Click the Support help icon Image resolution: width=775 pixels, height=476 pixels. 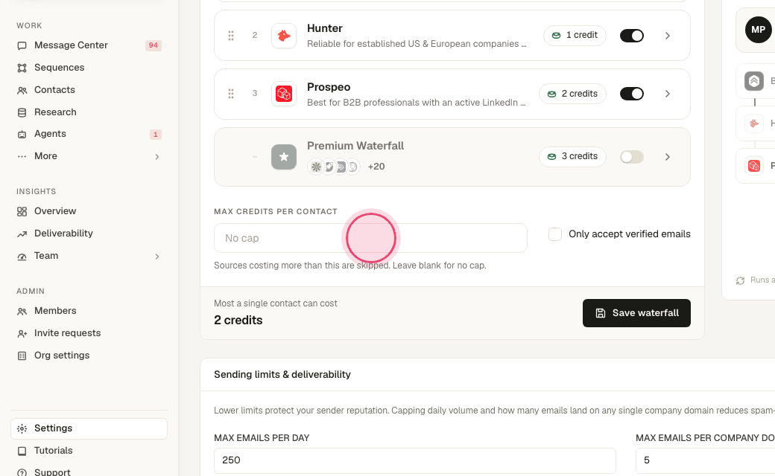pos(22,472)
